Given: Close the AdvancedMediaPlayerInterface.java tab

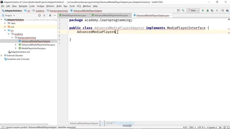Looking at the screenshot, I should 129,15.
